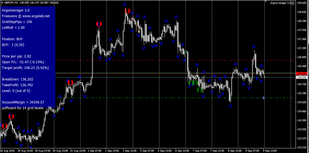Viewport: 309px width, 153px height.
Task: Select the red sell marker near 134.30 on 26 Aug
Action: (x=11, y=117)
